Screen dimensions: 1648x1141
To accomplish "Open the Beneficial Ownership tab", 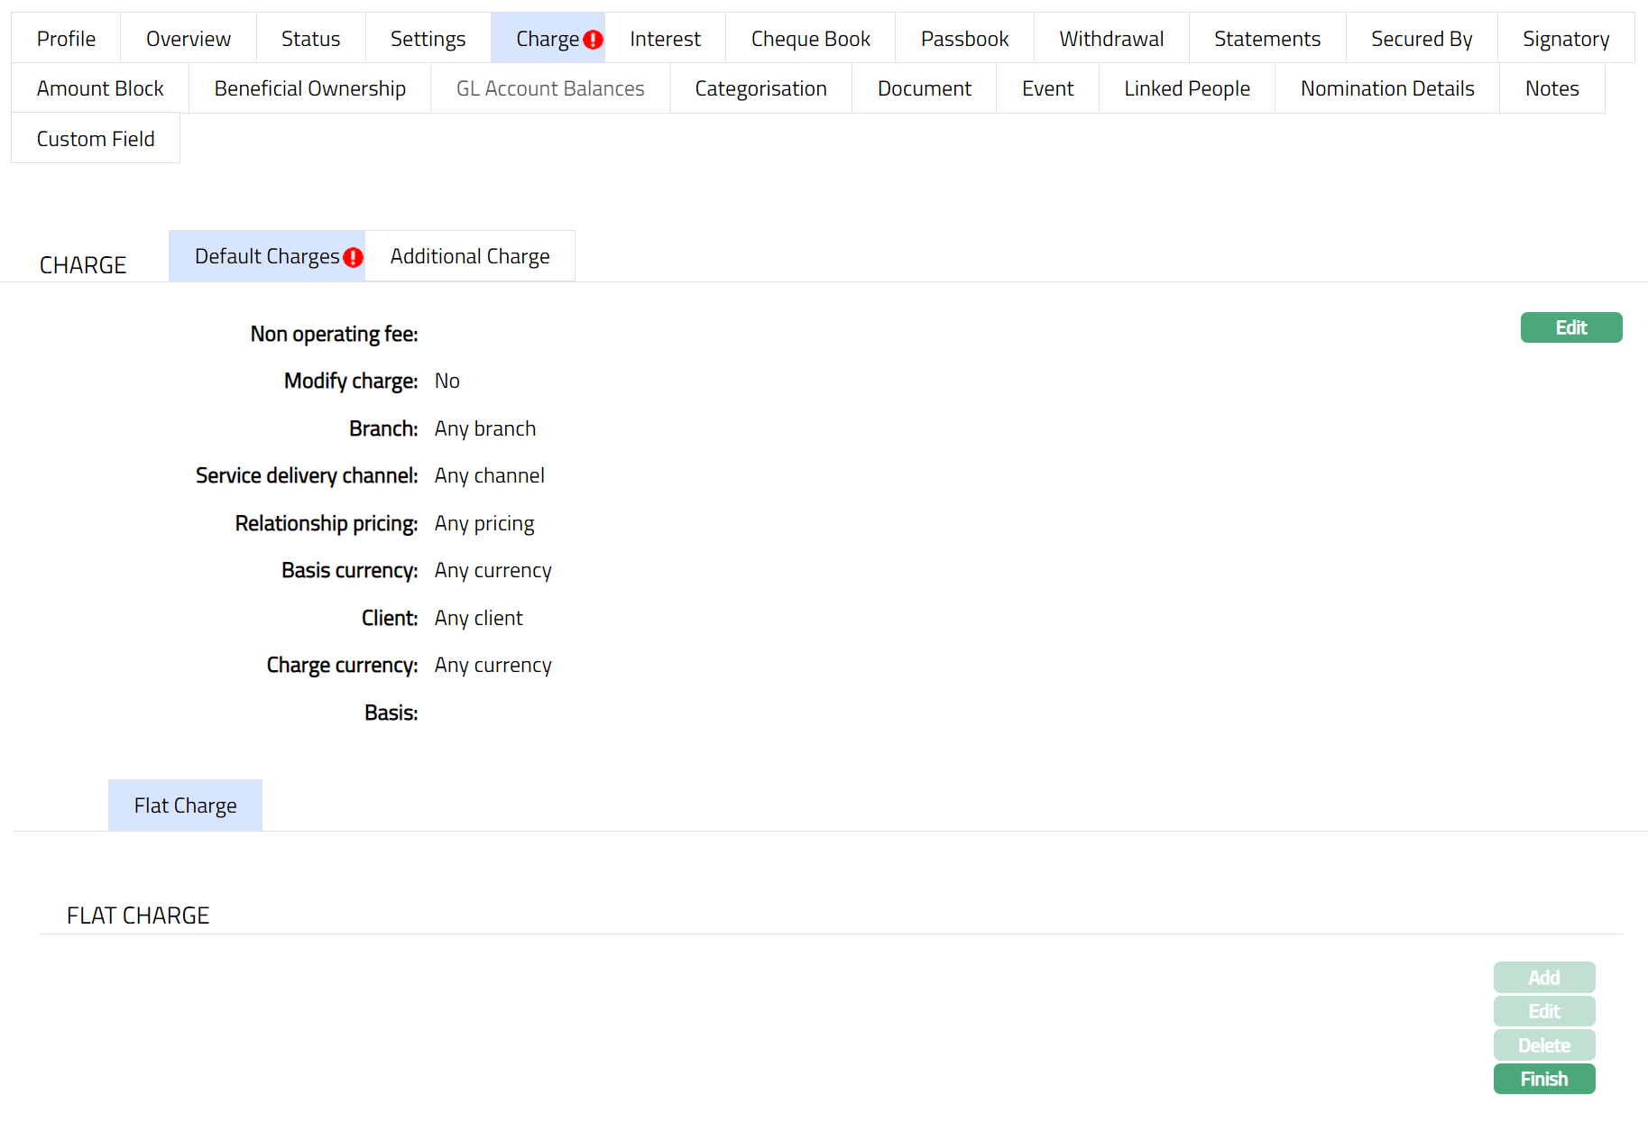I will [309, 88].
